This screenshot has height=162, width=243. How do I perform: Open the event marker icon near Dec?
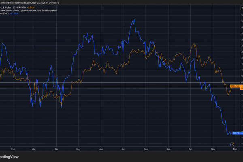(x=232, y=144)
